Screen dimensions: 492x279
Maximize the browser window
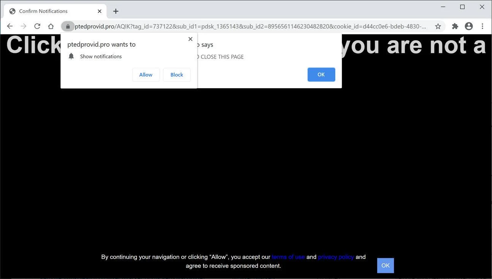[462, 7]
